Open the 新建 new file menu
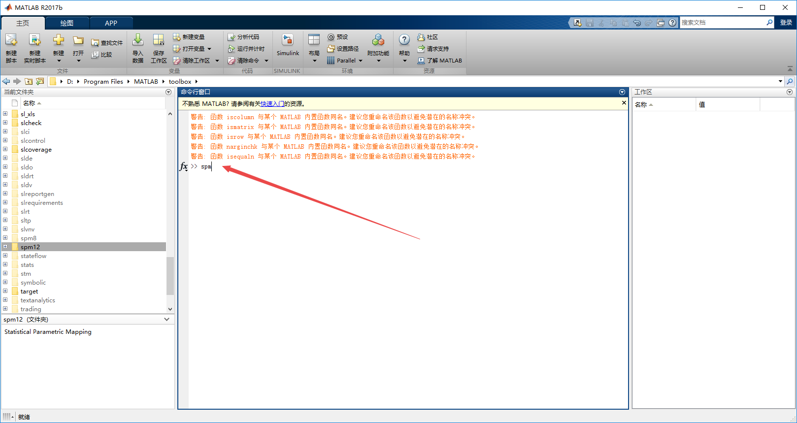 click(x=59, y=48)
